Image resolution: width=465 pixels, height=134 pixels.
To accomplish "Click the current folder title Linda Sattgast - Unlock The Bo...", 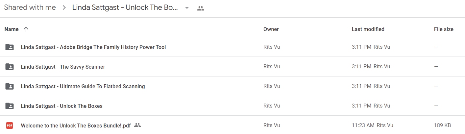I will [x=125, y=8].
